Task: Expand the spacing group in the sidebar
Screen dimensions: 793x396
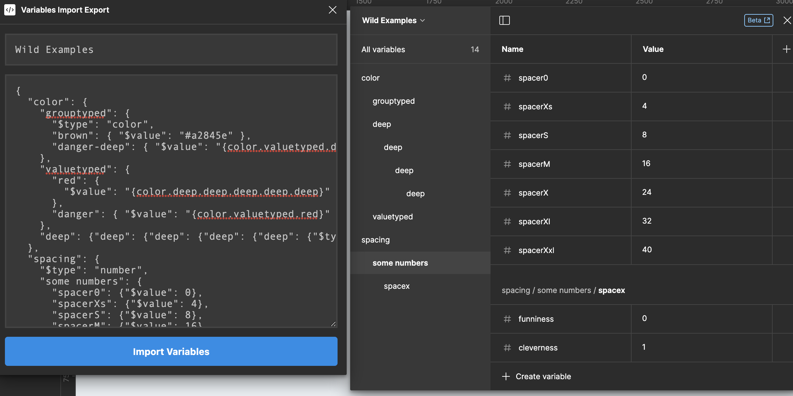Action: point(375,240)
